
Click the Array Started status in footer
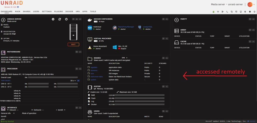pyautogui.click(x=7, y=121)
